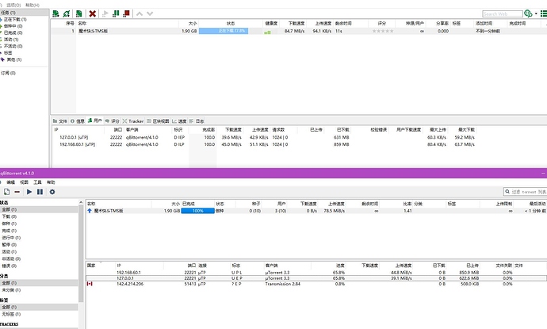Click uTorrent's green search globe icon
Image resolution: width=547 pixels, height=329 pixels.
pyautogui.click(x=528, y=13)
